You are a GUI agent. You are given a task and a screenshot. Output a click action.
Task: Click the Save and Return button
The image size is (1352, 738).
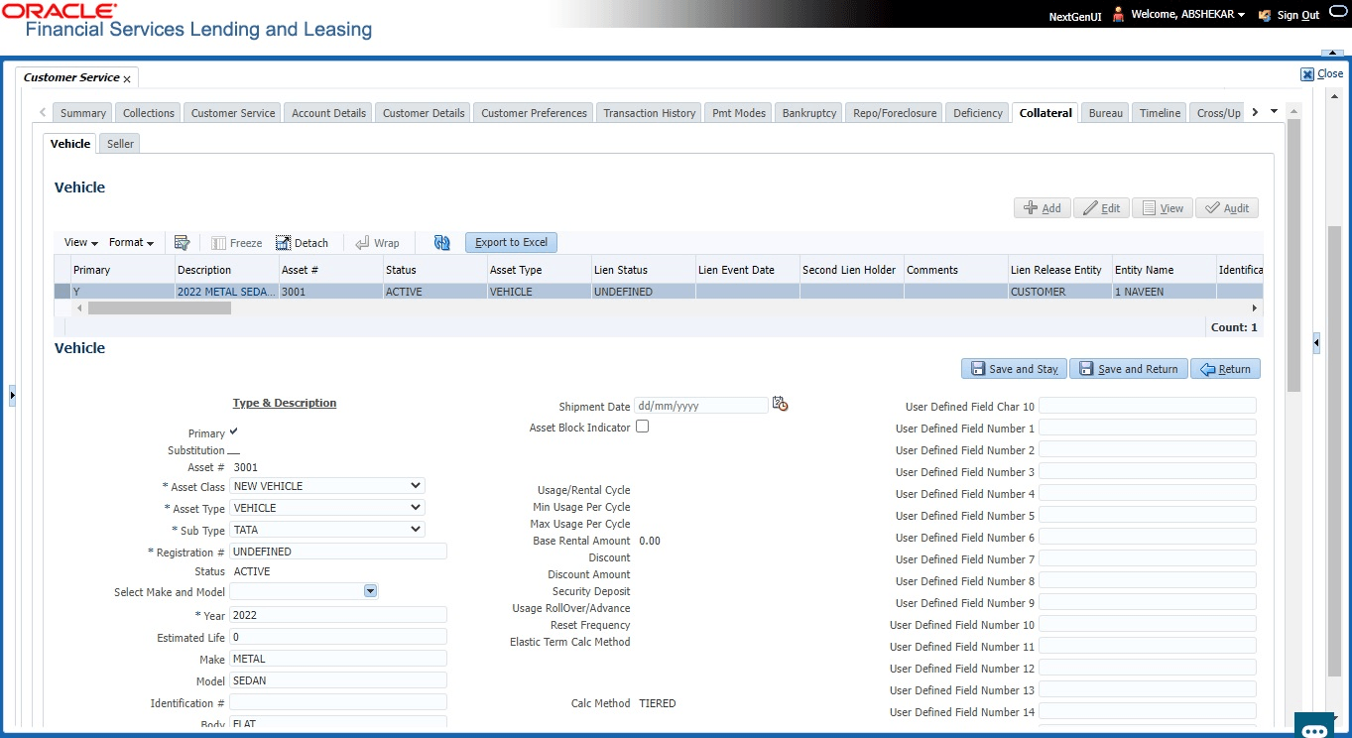(1129, 369)
